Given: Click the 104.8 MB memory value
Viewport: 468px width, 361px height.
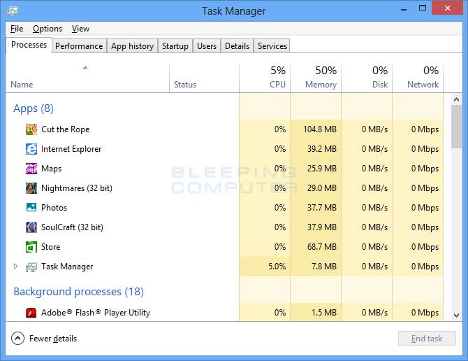Looking at the screenshot, I should (320, 129).
